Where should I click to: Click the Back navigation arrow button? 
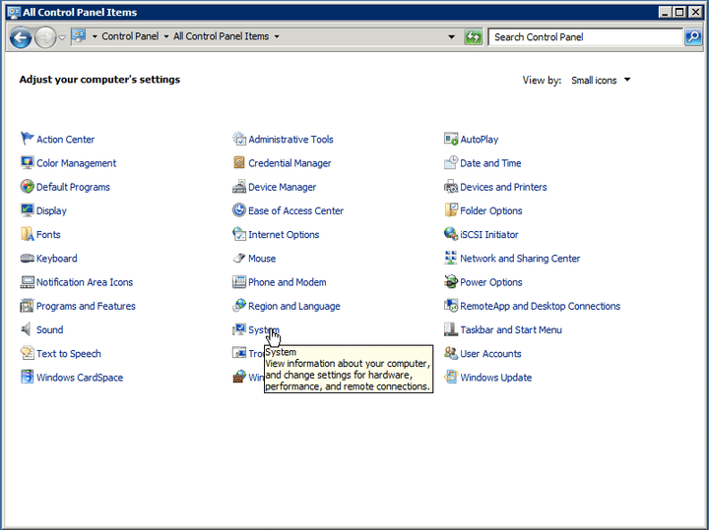tap(20, 37)
